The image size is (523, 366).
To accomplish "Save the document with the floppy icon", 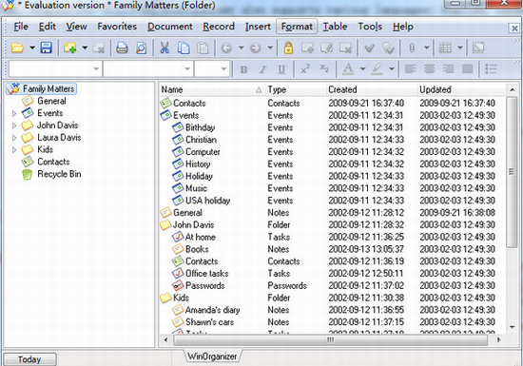I will (x=46, y=48).
